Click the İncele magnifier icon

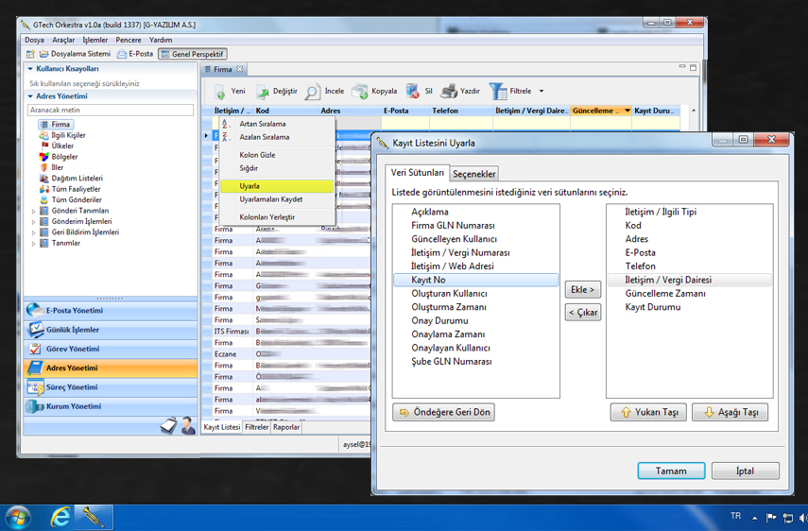pos(313,92)
